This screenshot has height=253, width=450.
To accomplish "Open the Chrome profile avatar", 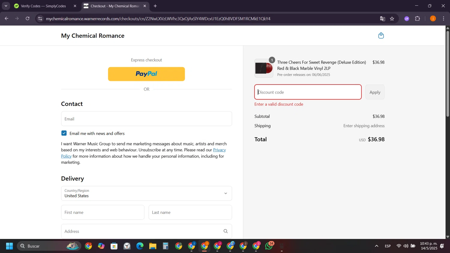I will 433,19.
